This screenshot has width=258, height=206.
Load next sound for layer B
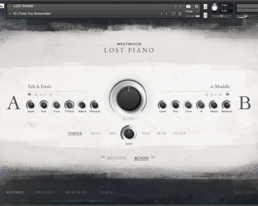[216, 94]
